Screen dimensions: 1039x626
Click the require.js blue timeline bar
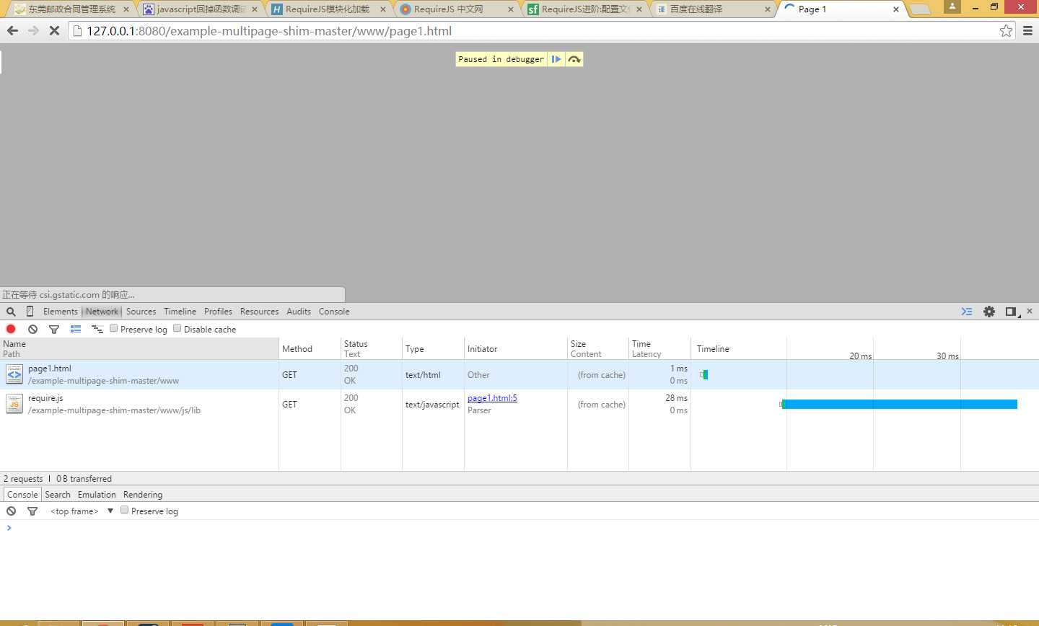click(899, 404)
